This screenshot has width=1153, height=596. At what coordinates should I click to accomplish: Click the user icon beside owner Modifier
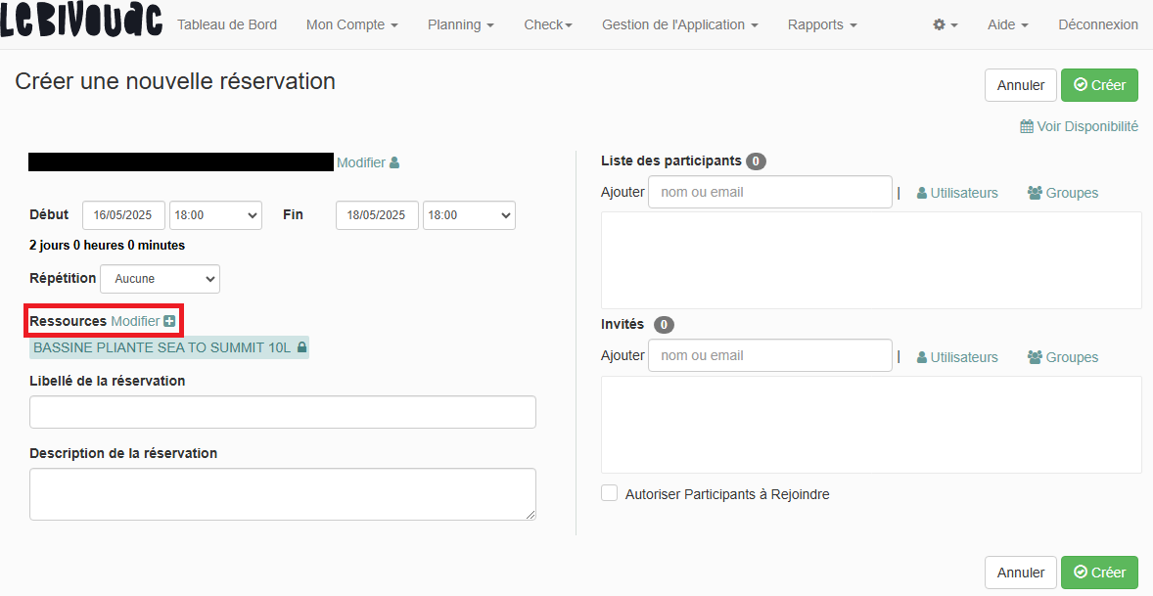[394, 162]
